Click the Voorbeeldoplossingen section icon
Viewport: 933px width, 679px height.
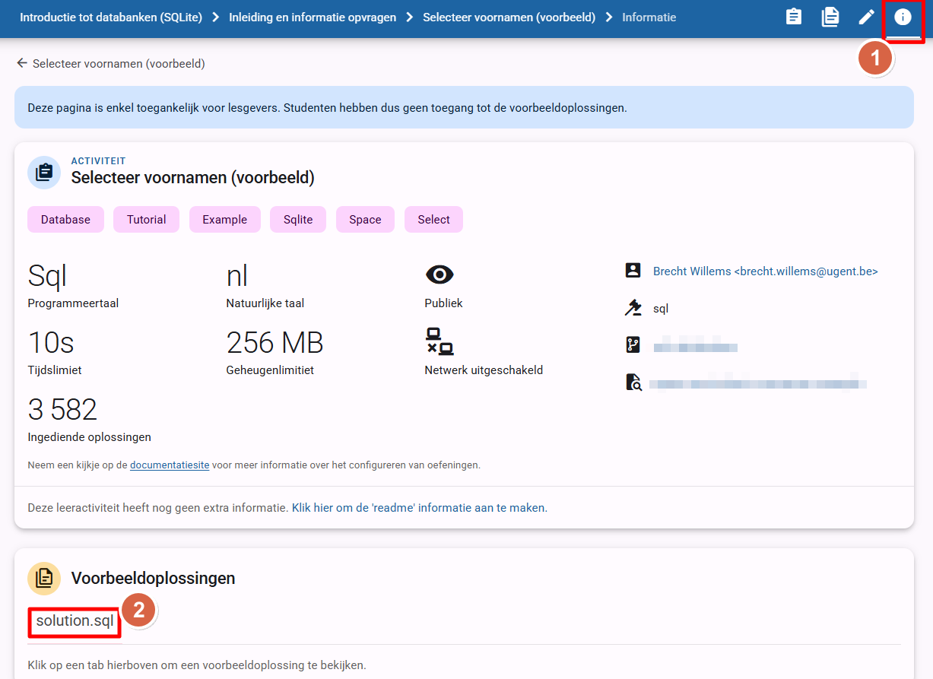point(44,578)
